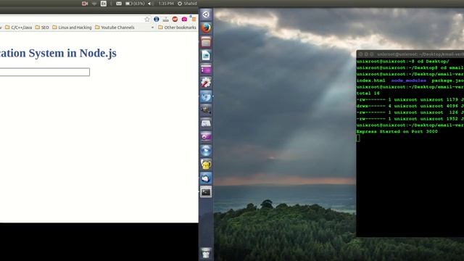This screenshot has height=261, width=464.
Task: Launch the blue play-button media player in dock
Action: tap(206, 151)
